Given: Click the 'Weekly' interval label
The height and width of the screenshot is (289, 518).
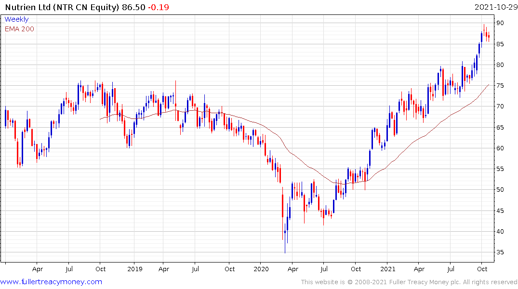Looking at the screenshot, I should tap(16, 19).
